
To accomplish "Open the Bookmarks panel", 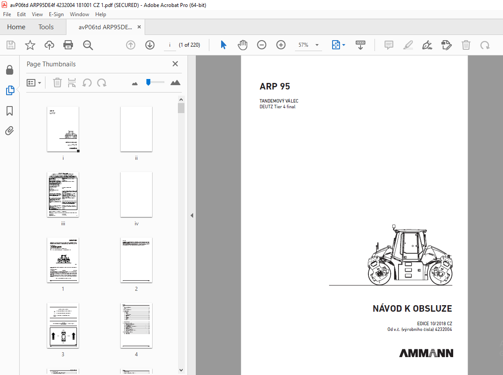I will point(10,111).
